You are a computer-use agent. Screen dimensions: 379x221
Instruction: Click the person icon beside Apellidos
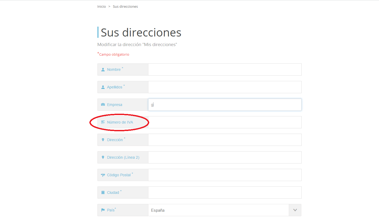tap(103, 87)
